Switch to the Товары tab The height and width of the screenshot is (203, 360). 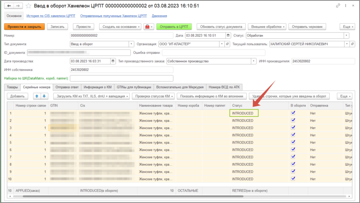click(x=12, y=87)
